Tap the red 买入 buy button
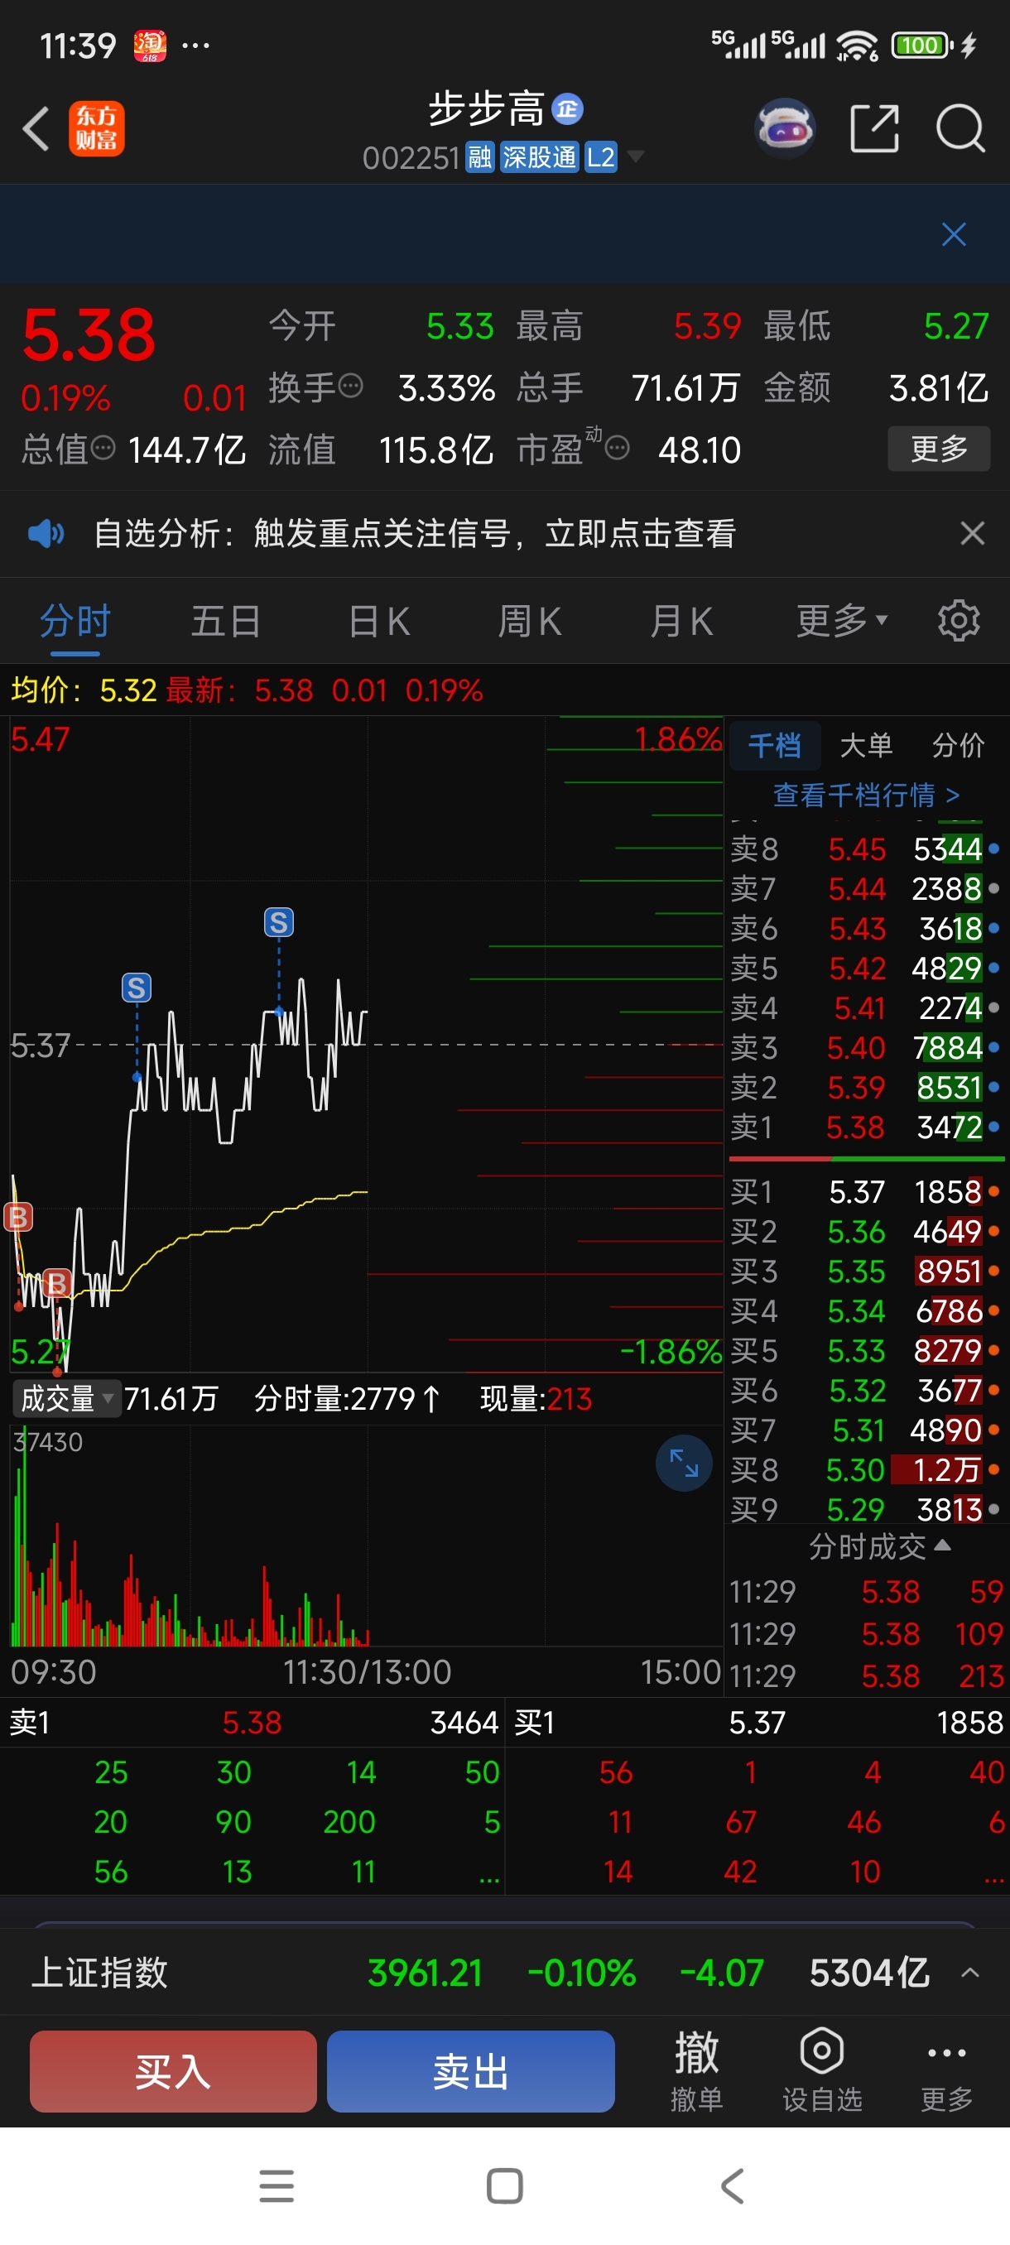 tap(172, 2070)
